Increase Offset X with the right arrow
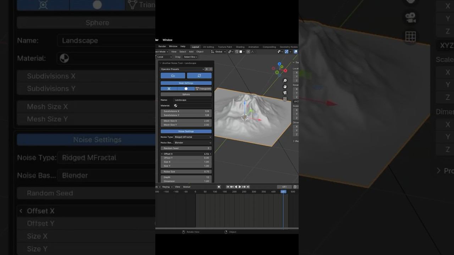This screenshot has width=454, height=255. (x=210, y=154)
